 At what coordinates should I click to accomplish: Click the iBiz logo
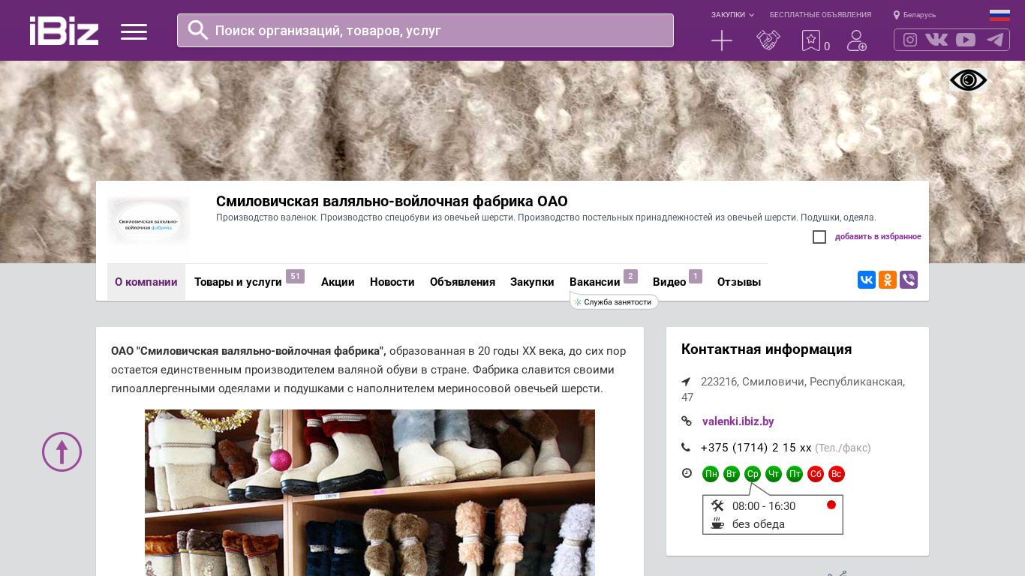point(64,31)
